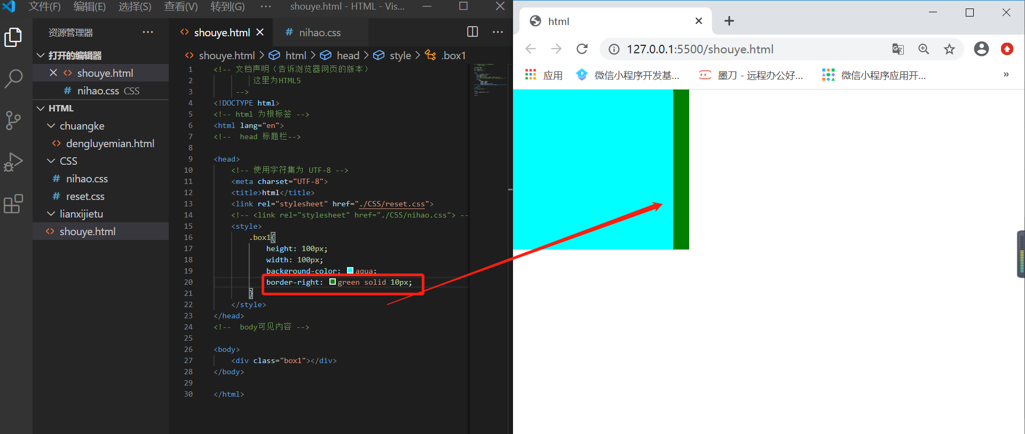Close the shouye.html editor tab
Screen dimensions: 1025x434
tap(260, 32)
